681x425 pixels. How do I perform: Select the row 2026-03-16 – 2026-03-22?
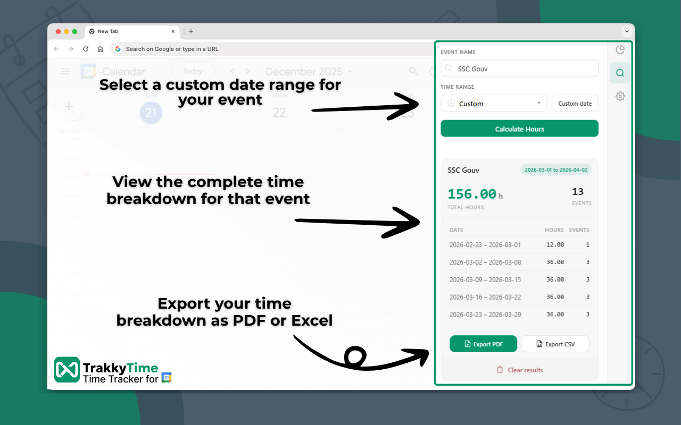click(519, 297)
